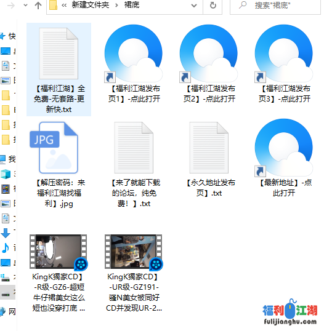Open the recent locations dropdown arrow
This screenshot has width=324, height=331.
[x=25, y=6]
